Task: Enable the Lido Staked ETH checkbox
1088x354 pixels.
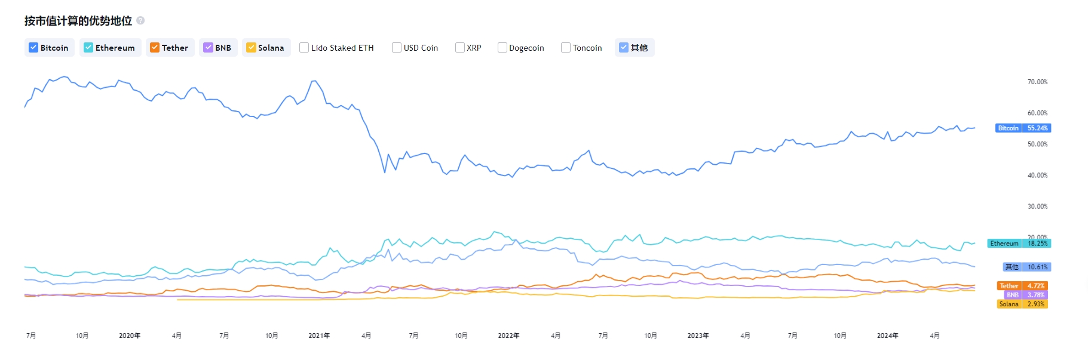Action: tap(304, 48)
